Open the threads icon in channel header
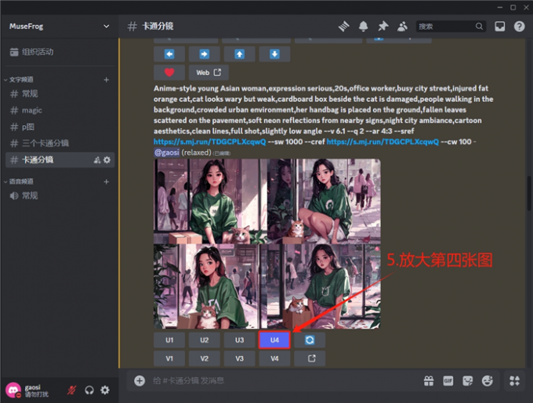Viewport: 533px width, 403px height. coord(343,26)
